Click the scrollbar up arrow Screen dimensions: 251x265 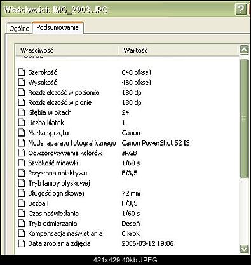coord(244,50)
